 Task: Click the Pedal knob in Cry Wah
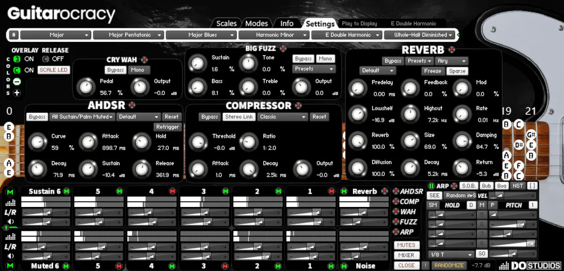[x=86, y=87]
